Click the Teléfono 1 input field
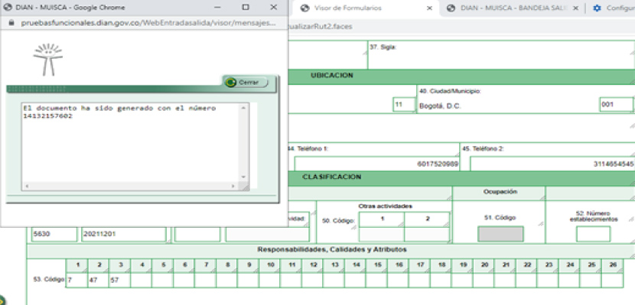This screenshot has width=635, height=305. 376,164
